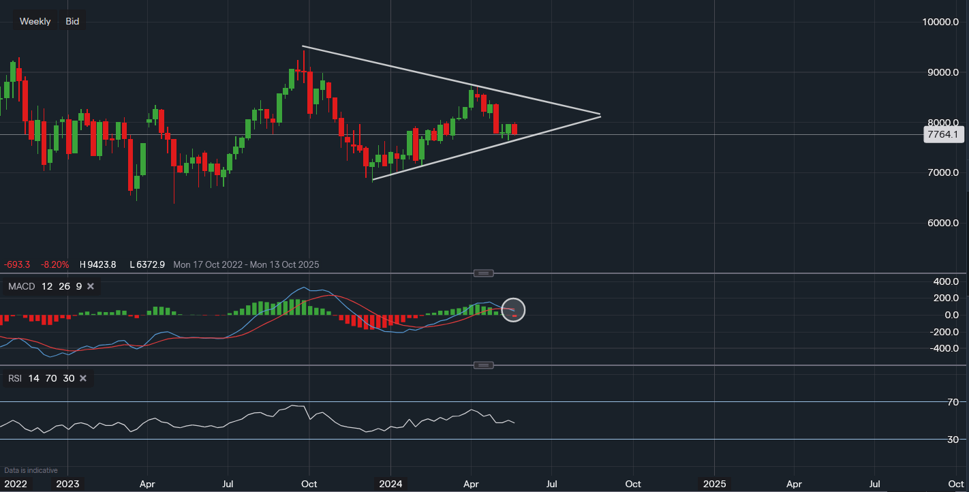Image resolution: width=969 pixels, height=492 pixels.
Task: Click resize handle above the RSI pane
Action: tap(483, 365)
